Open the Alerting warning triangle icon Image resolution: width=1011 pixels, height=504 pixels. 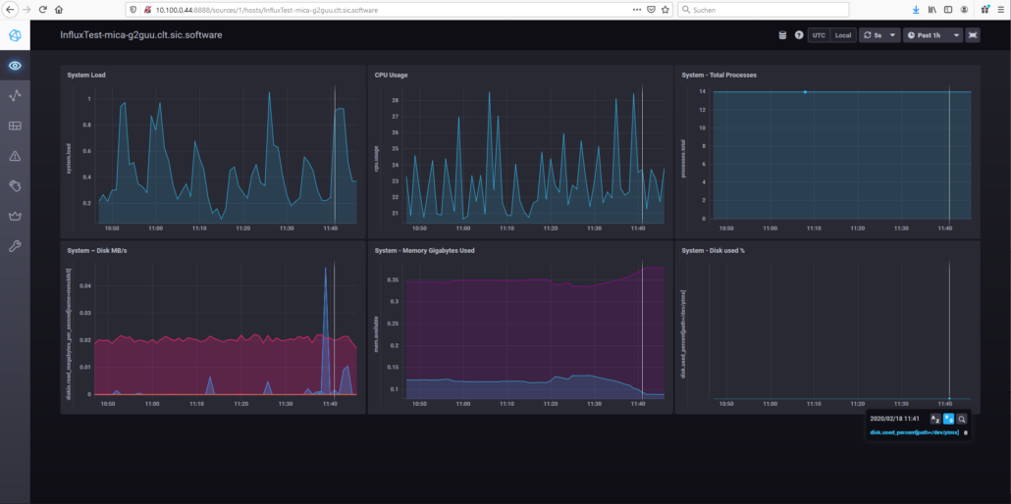click(15, 155)
